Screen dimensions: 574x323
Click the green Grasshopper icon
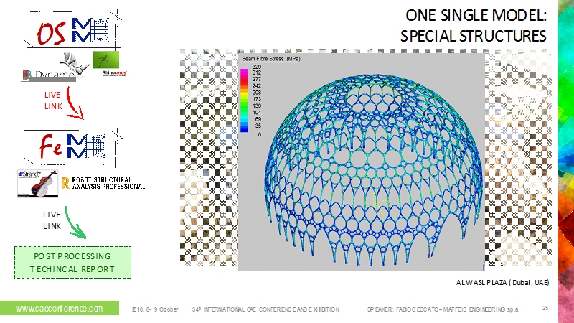(105, 59)
